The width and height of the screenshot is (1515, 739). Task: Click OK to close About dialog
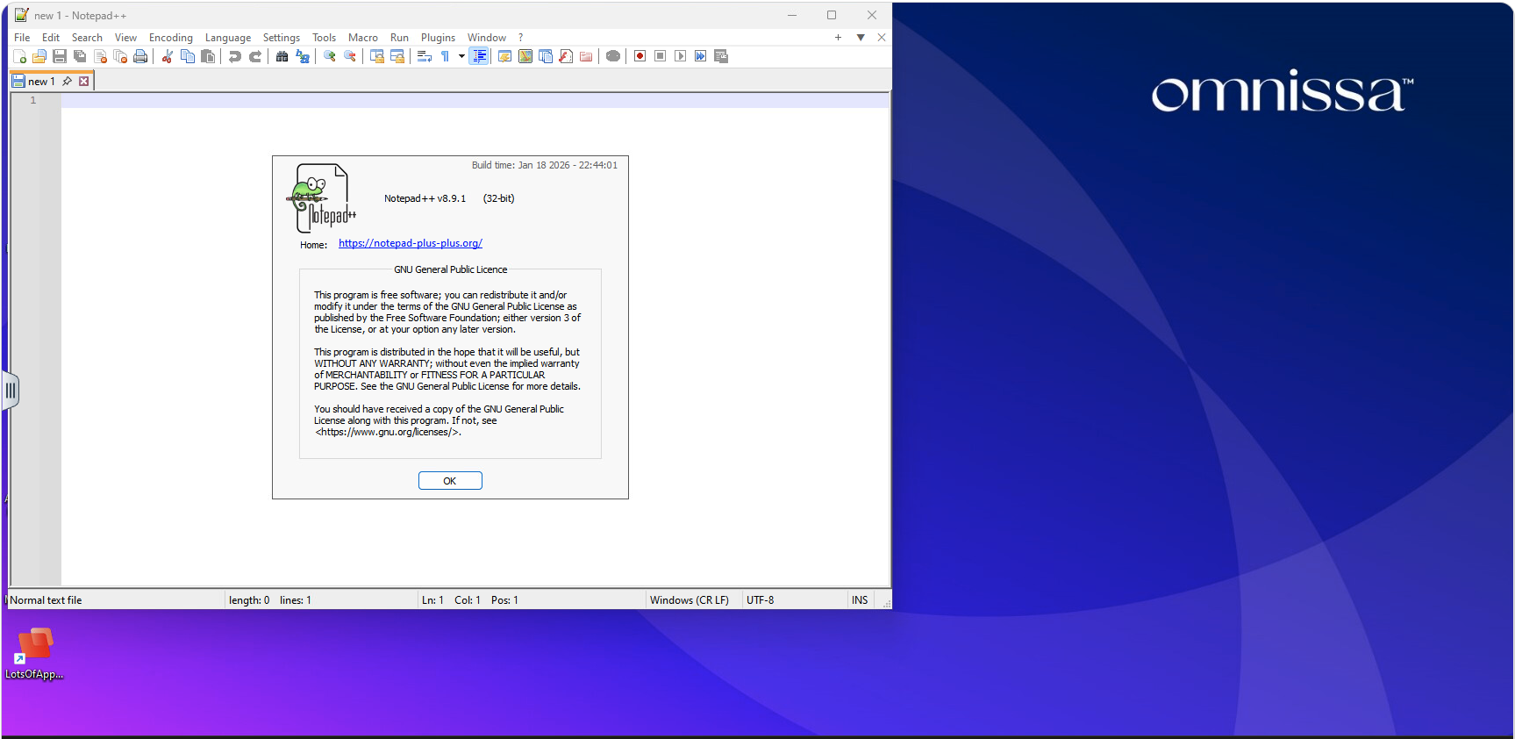click(x=450, y=481)
